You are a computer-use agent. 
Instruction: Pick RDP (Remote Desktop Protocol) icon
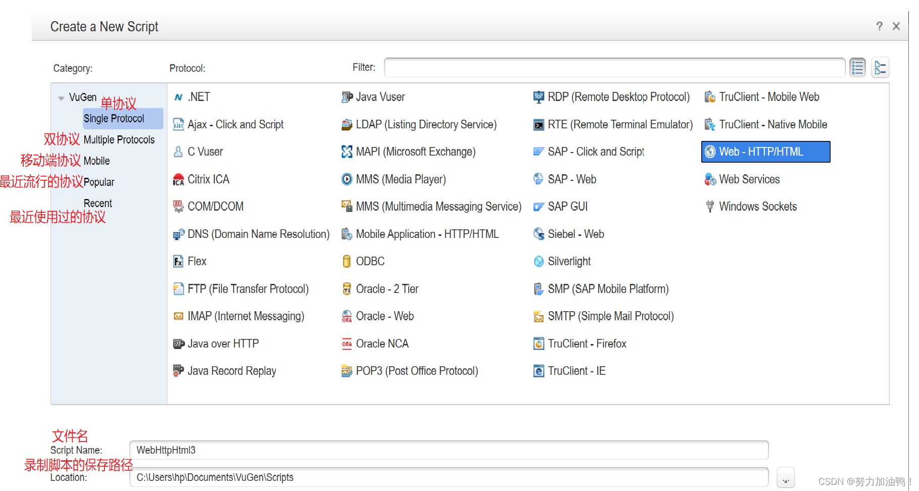539,97
